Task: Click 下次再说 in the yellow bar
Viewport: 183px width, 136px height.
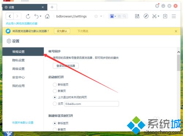Action: pyautogui.click(x=83, y=31)
